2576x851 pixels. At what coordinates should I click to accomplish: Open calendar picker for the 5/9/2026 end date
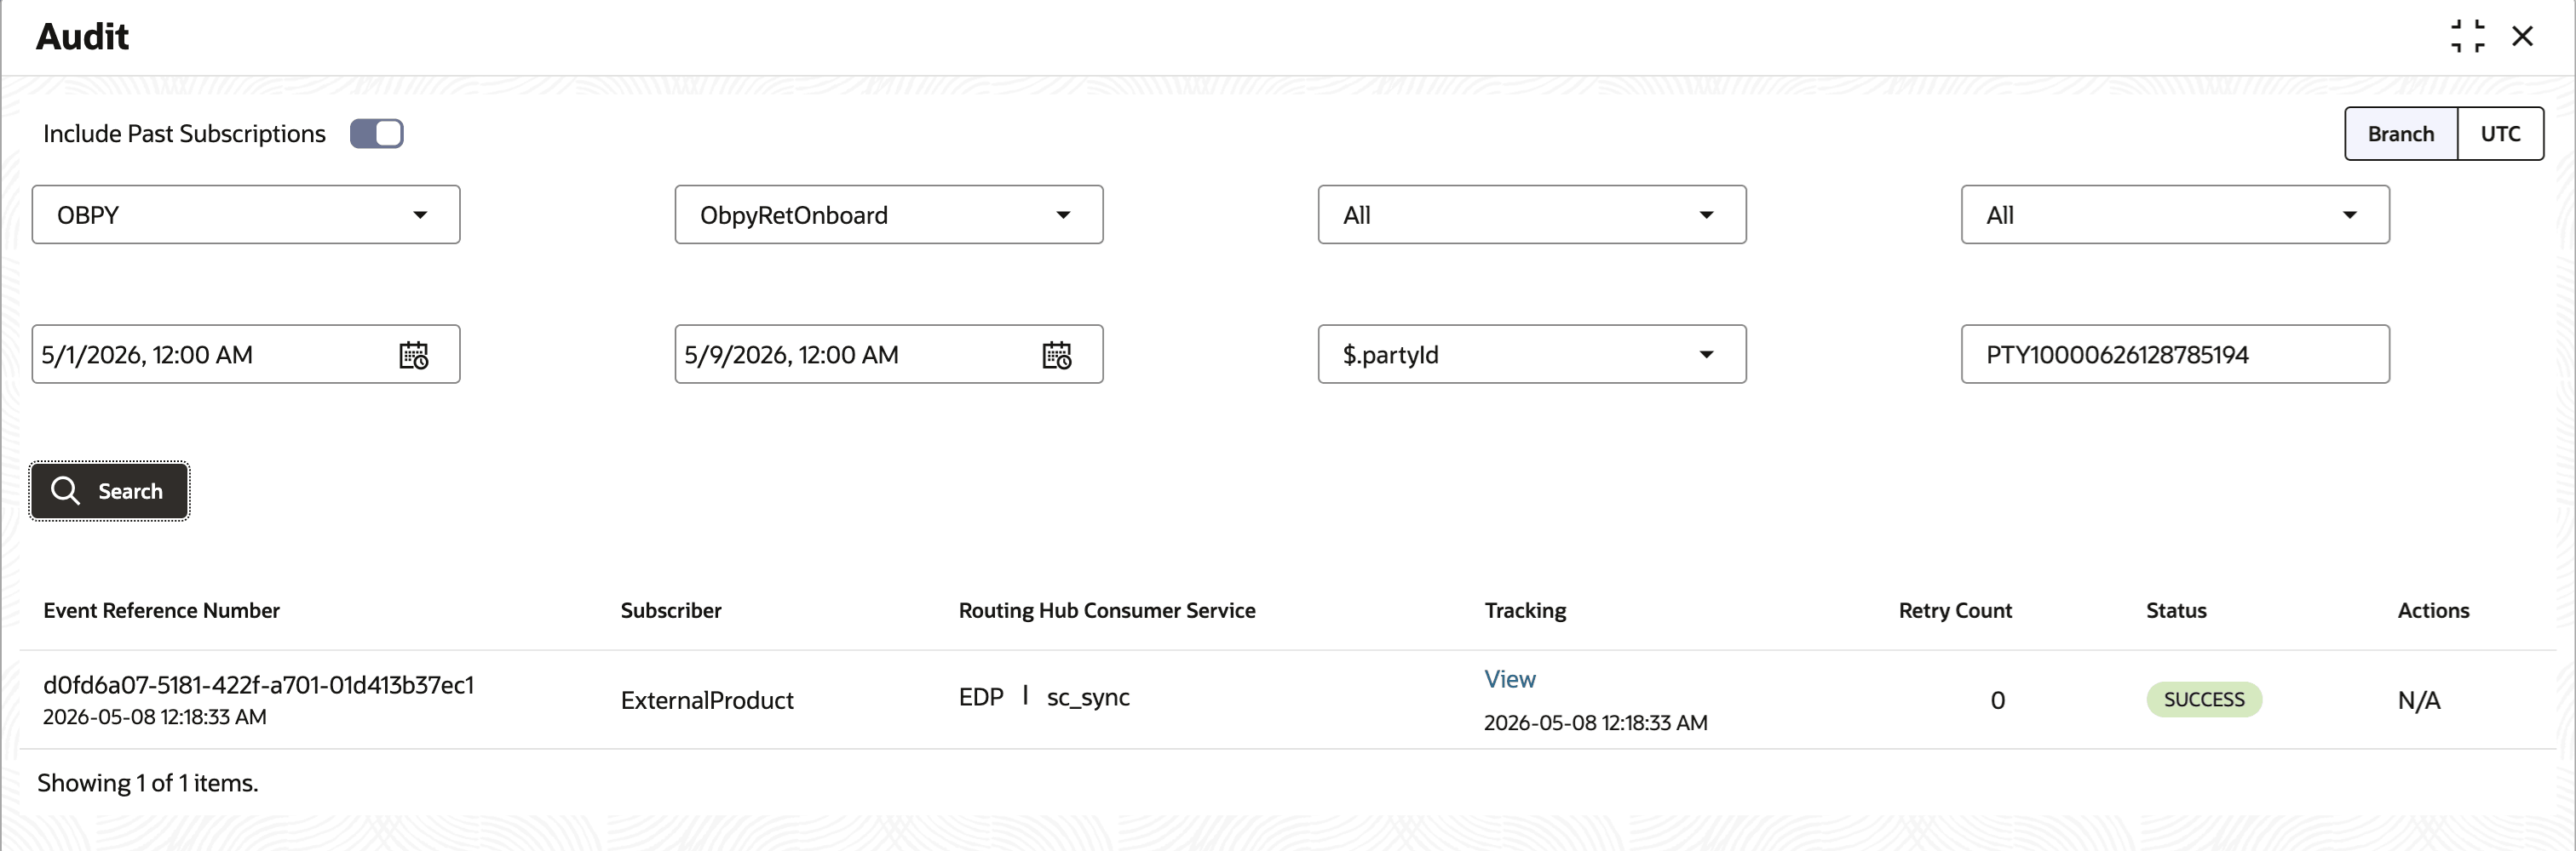click(x=1056, y=355)
